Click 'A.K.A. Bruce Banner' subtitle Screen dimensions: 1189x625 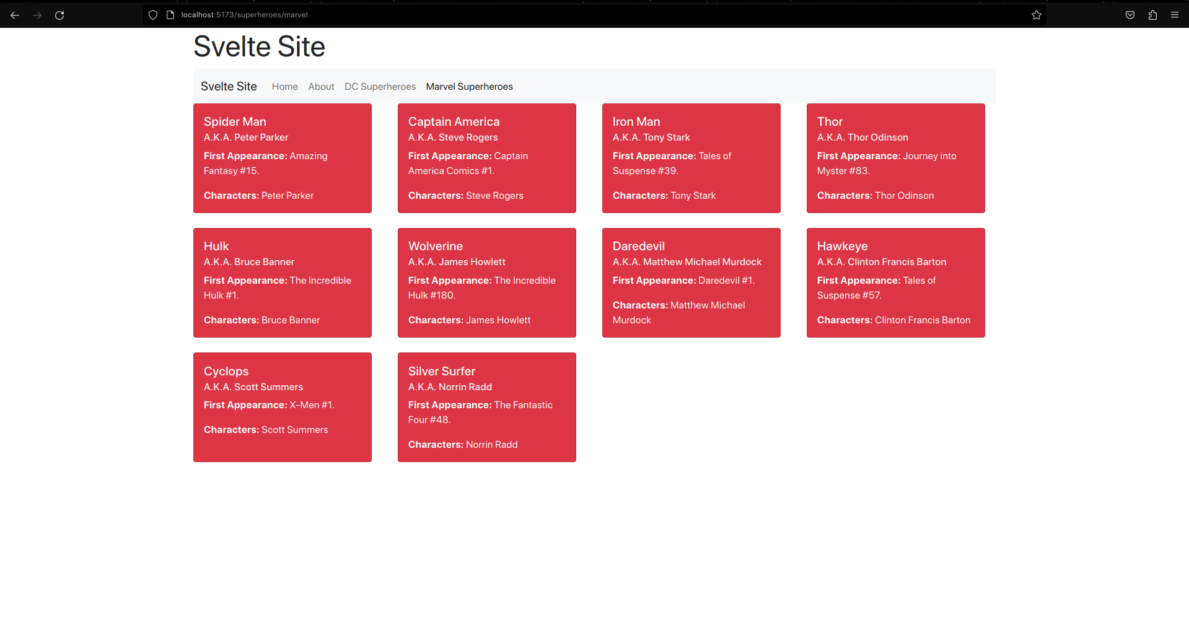tap(249, 262)
